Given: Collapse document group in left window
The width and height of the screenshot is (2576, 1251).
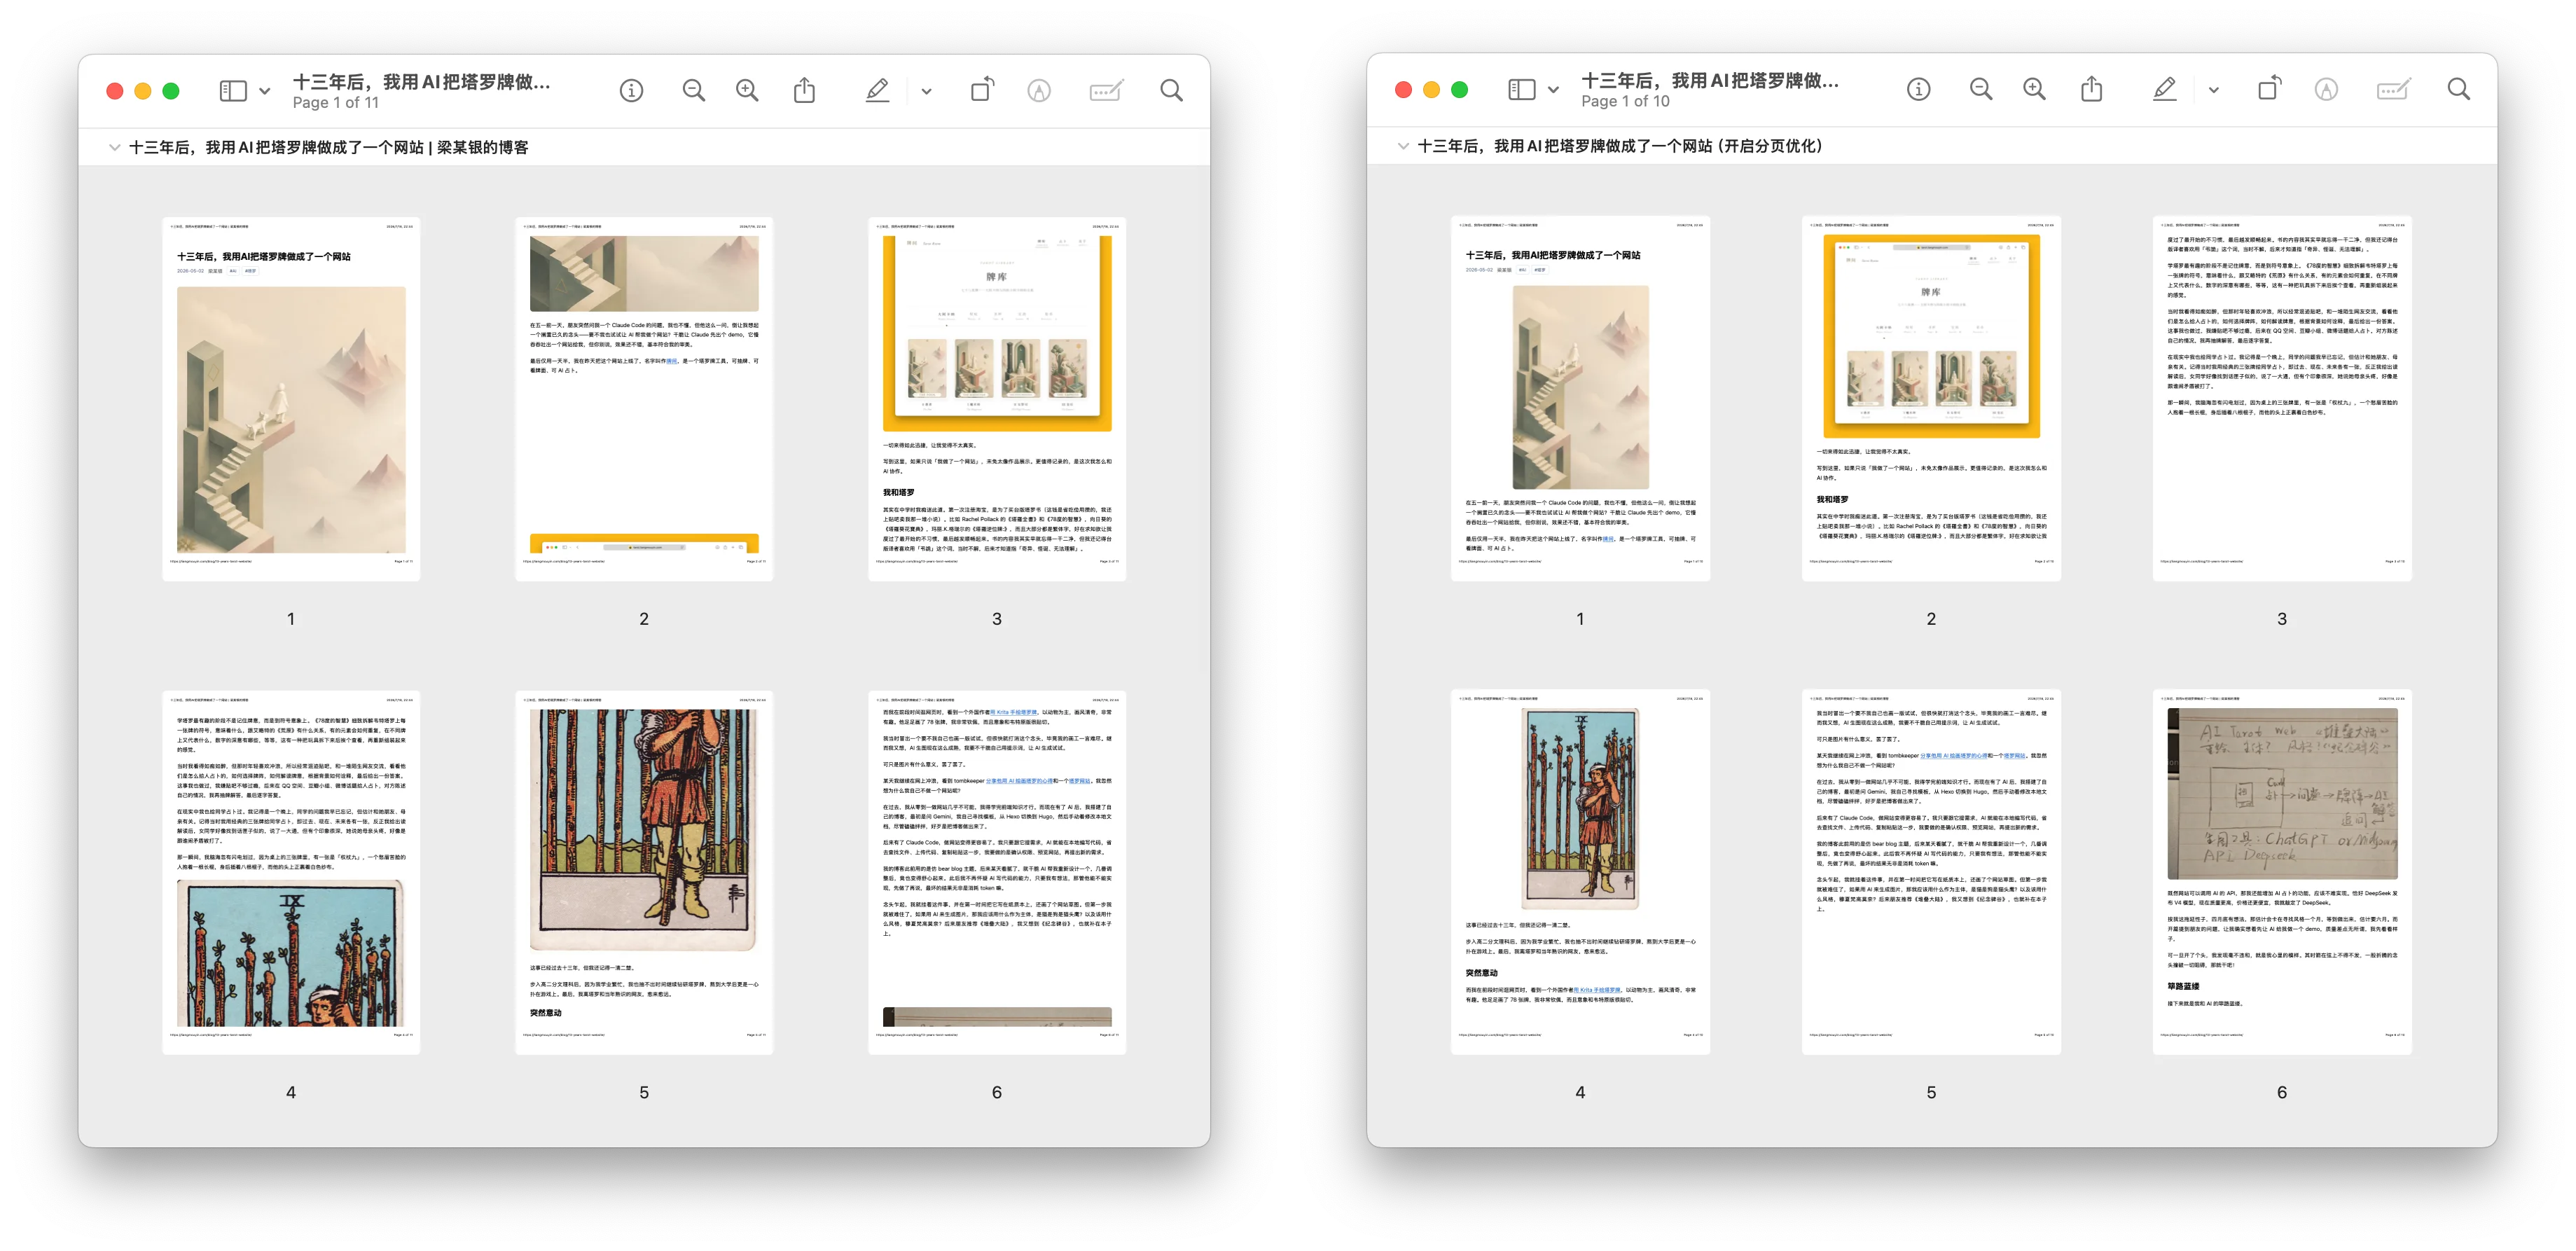Looking at the screenshot, I should [x=115, y=147].
